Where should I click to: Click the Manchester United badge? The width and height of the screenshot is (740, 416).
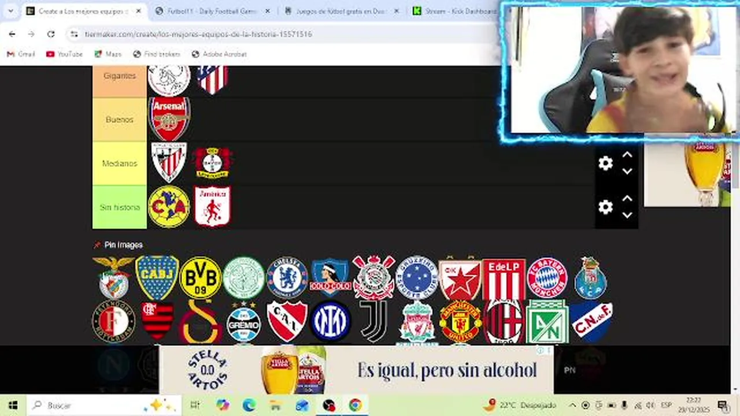[460, 322]
